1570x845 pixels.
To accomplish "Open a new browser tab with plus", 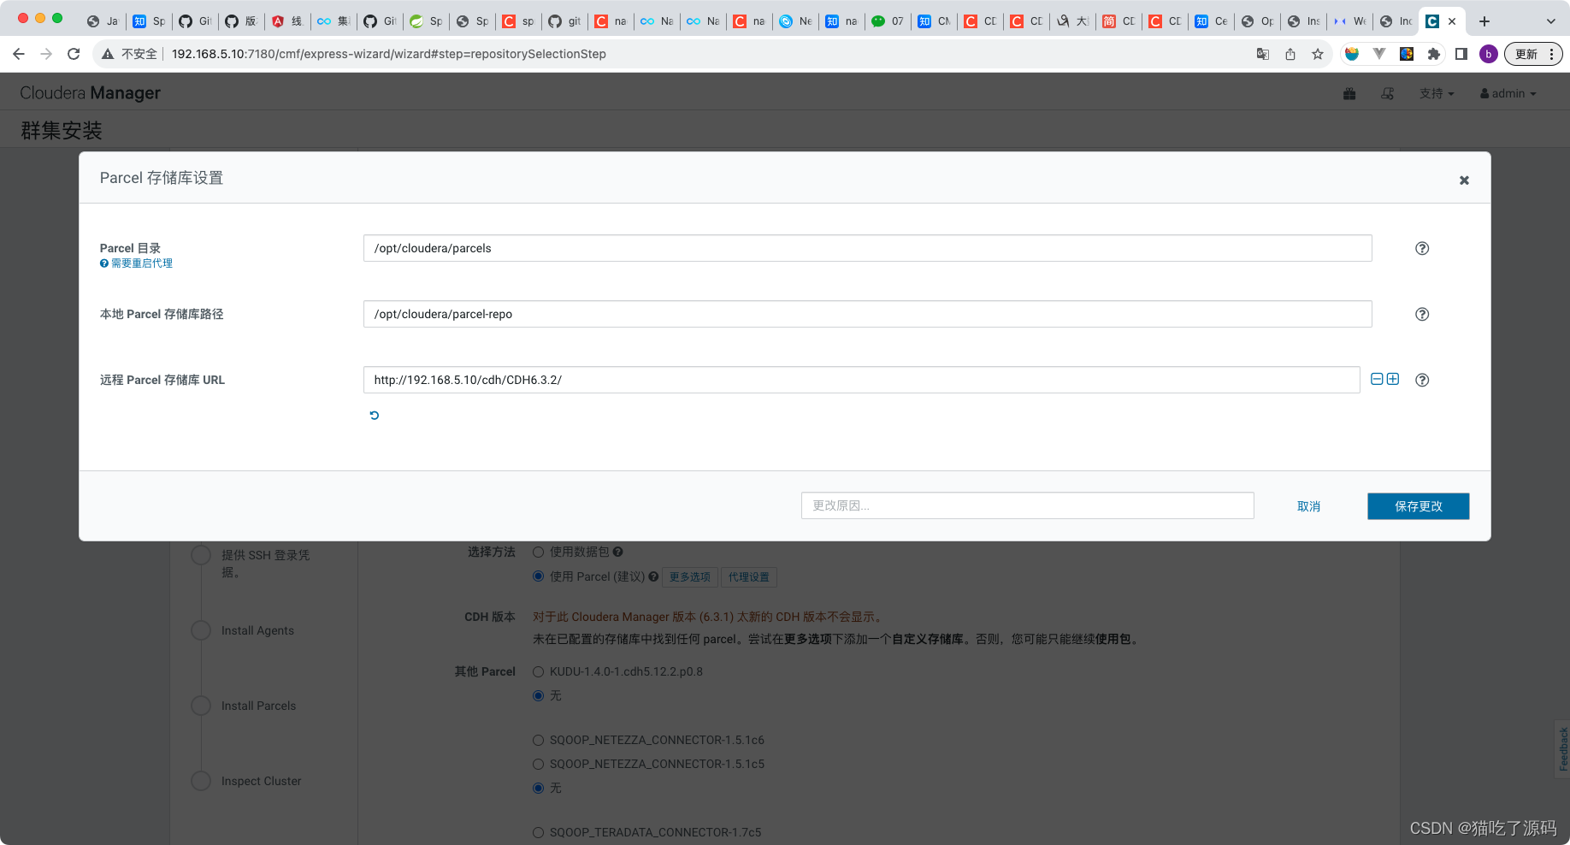I will click(x=1484, y=21).
